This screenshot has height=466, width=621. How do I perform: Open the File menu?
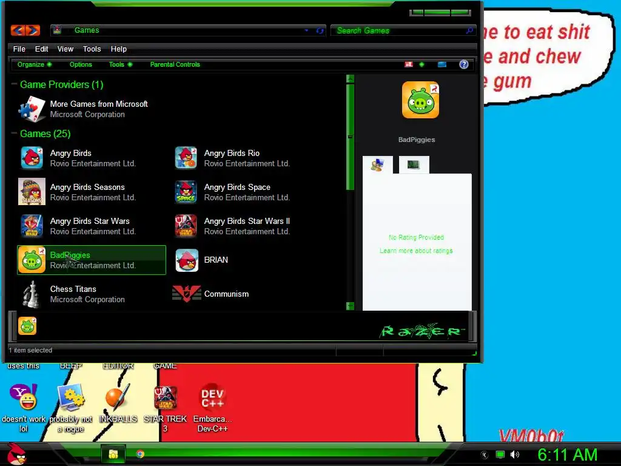point(19,49)
